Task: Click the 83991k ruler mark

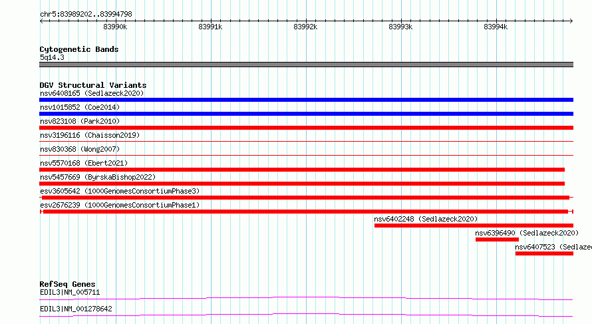Action: [x=210, y=27]
